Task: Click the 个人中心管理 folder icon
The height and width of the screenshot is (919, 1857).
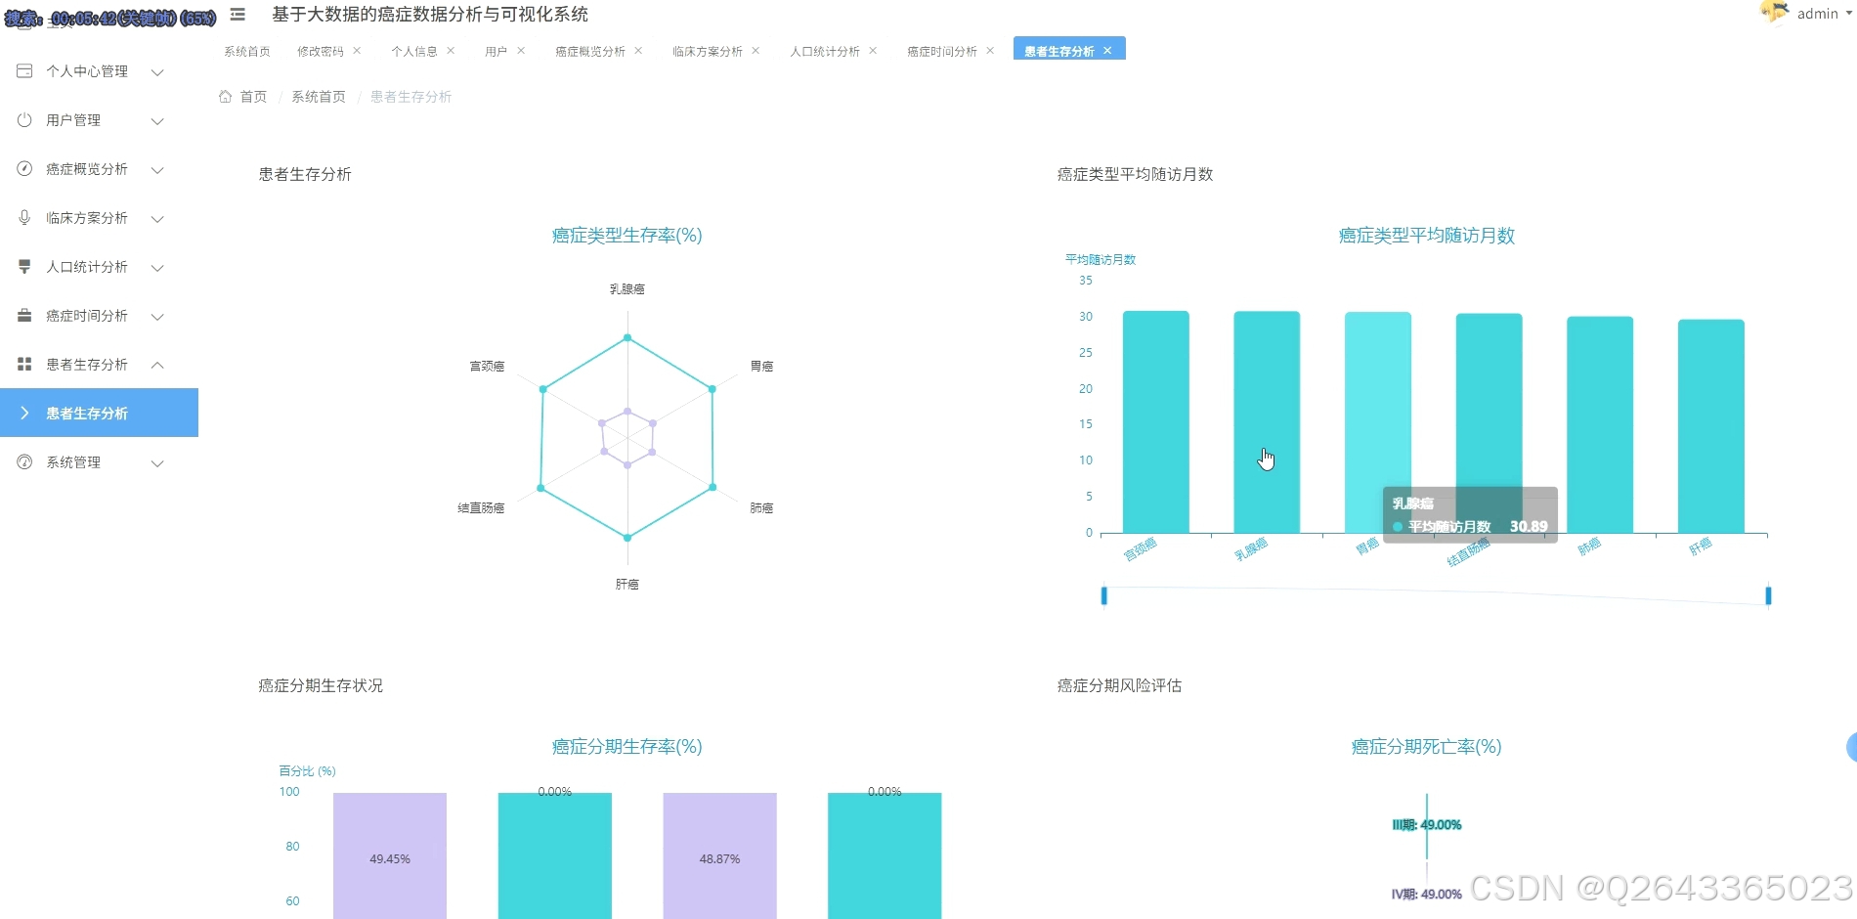Action: pyautogui.click(x=24, y=70)
